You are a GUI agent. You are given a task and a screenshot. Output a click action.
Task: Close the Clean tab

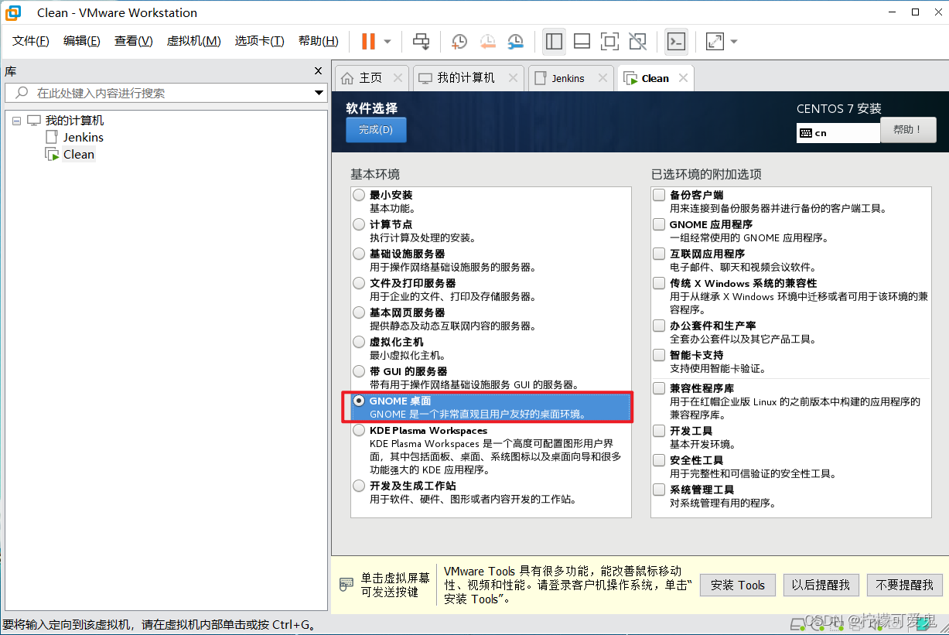pos(683,78)
